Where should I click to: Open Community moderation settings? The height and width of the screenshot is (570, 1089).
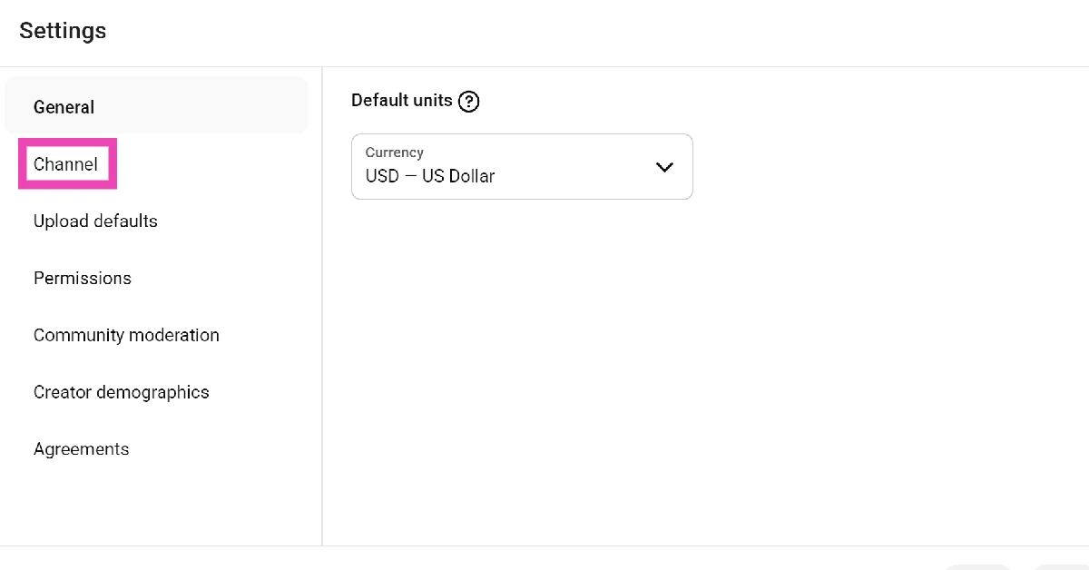[x=126, y=336]
